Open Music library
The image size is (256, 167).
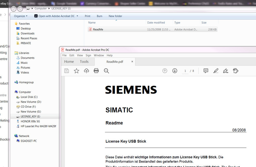click(x=24, y=63)
